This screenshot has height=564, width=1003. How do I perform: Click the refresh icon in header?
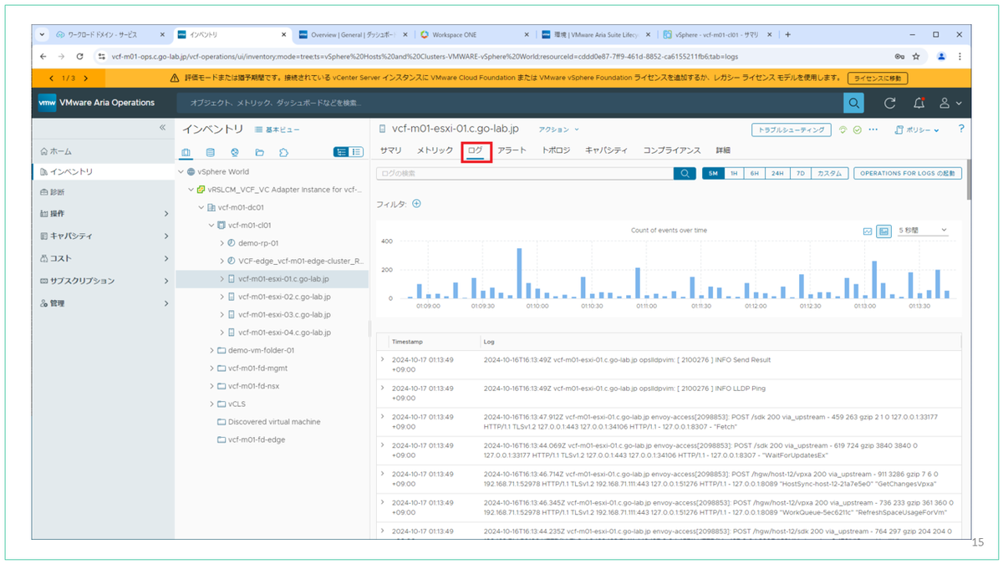tap(890, 103)
